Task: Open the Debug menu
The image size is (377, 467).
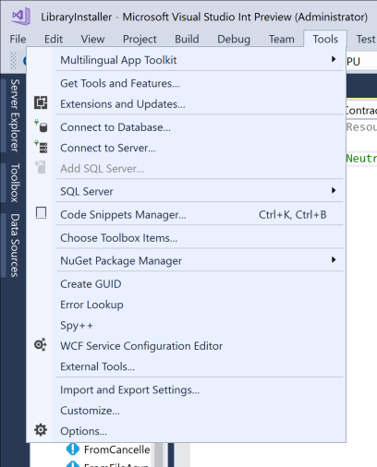Action: (x=234, y=39)
